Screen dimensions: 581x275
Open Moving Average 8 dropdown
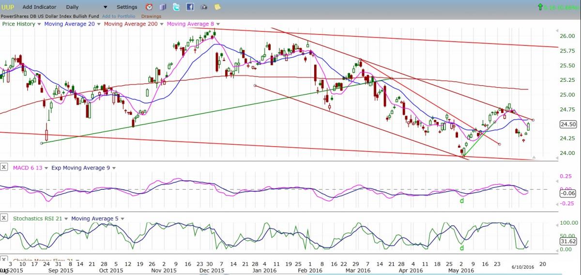pos(218,24)
